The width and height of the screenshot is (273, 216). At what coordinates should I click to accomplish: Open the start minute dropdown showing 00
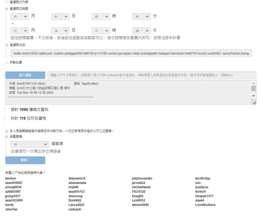click(141, 16)
